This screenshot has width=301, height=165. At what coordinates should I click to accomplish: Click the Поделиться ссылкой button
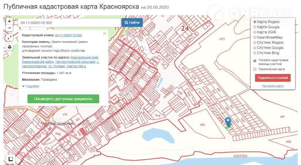tap(273, 78)
